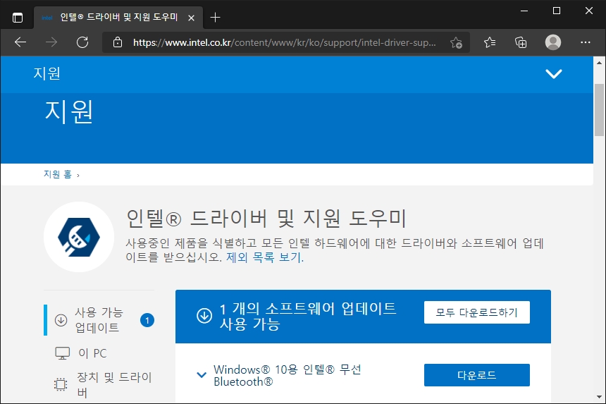The height and width of the screenshot is (404, 606).
Task: Minimize the browser window
Action: coord(524,11)
